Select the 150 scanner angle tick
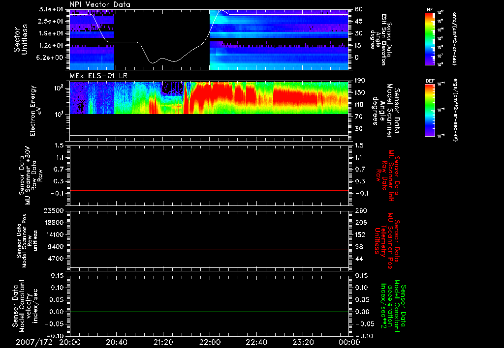This screenshot has height=348, width=504. tap(360, 92)
